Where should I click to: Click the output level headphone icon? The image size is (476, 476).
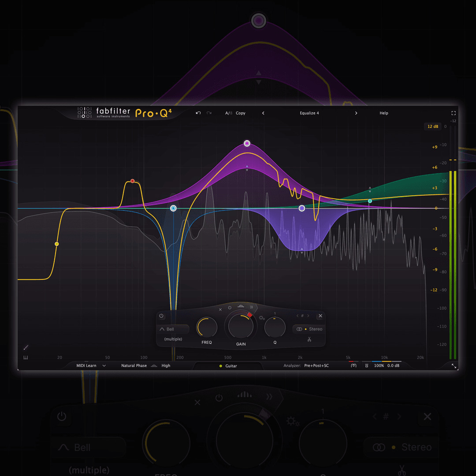[353, 366]
